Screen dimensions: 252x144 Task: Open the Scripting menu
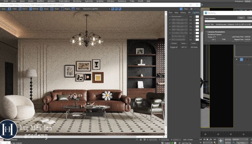(100, 1)
